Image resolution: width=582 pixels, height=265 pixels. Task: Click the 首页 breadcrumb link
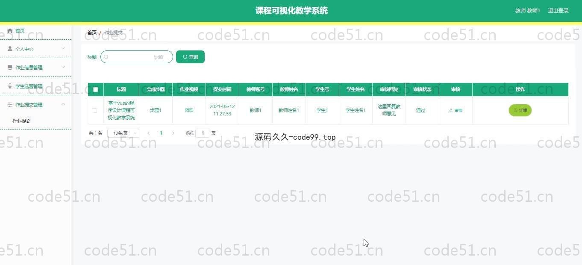(x=92, y=32)
